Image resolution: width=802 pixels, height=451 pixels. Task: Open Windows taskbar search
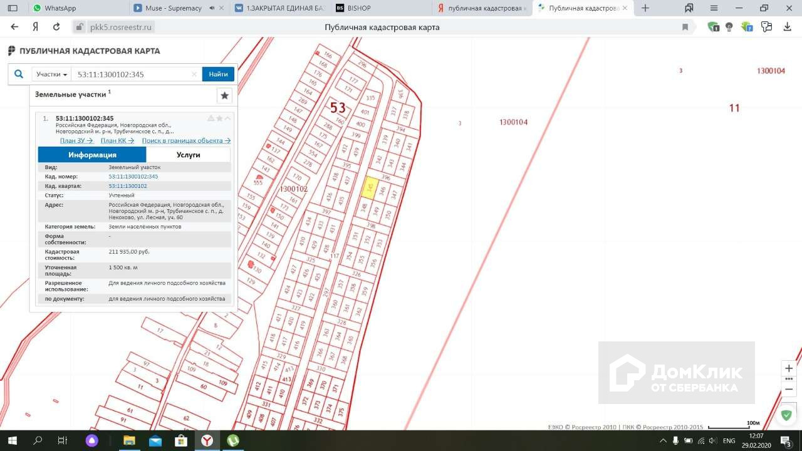point(37,440)
